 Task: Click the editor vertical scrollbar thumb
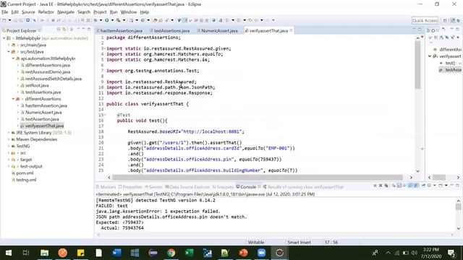(417, 65)
